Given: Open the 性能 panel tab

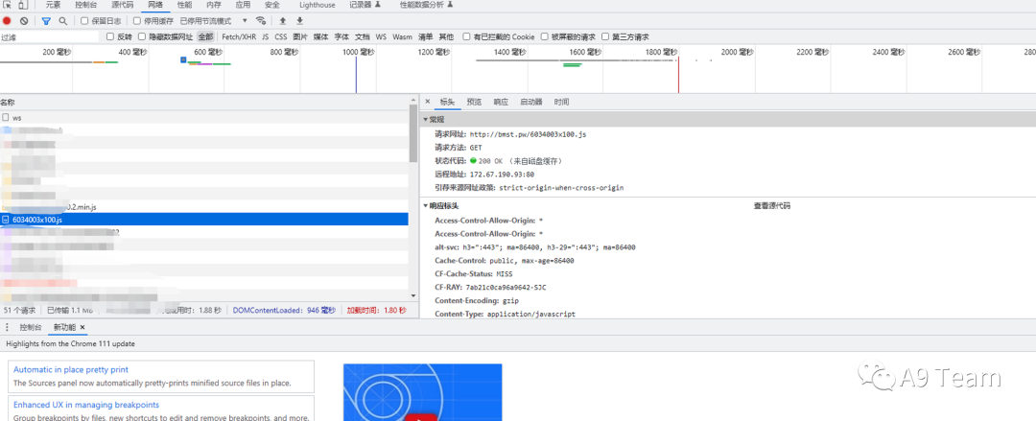Looking at the screenshot, I should click(x=185, y=5).
